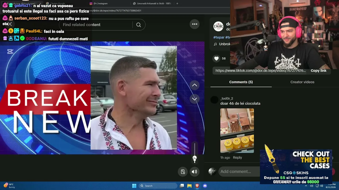This screenshot has width=339, height=190.
Task: Open the chocolate image in the comment
Action: [237, 131]
